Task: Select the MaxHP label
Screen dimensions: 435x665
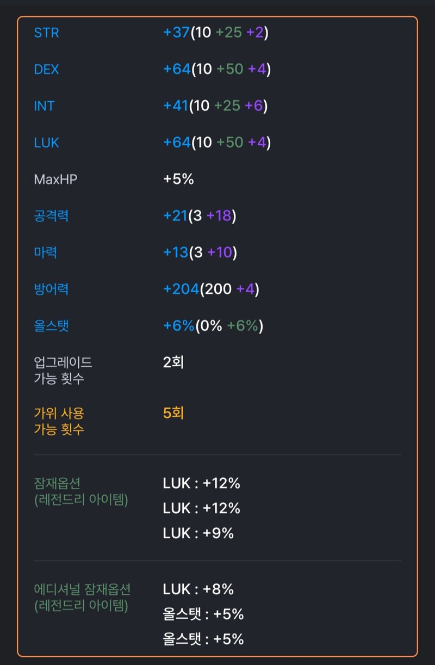Action: (x=55, y=179)
